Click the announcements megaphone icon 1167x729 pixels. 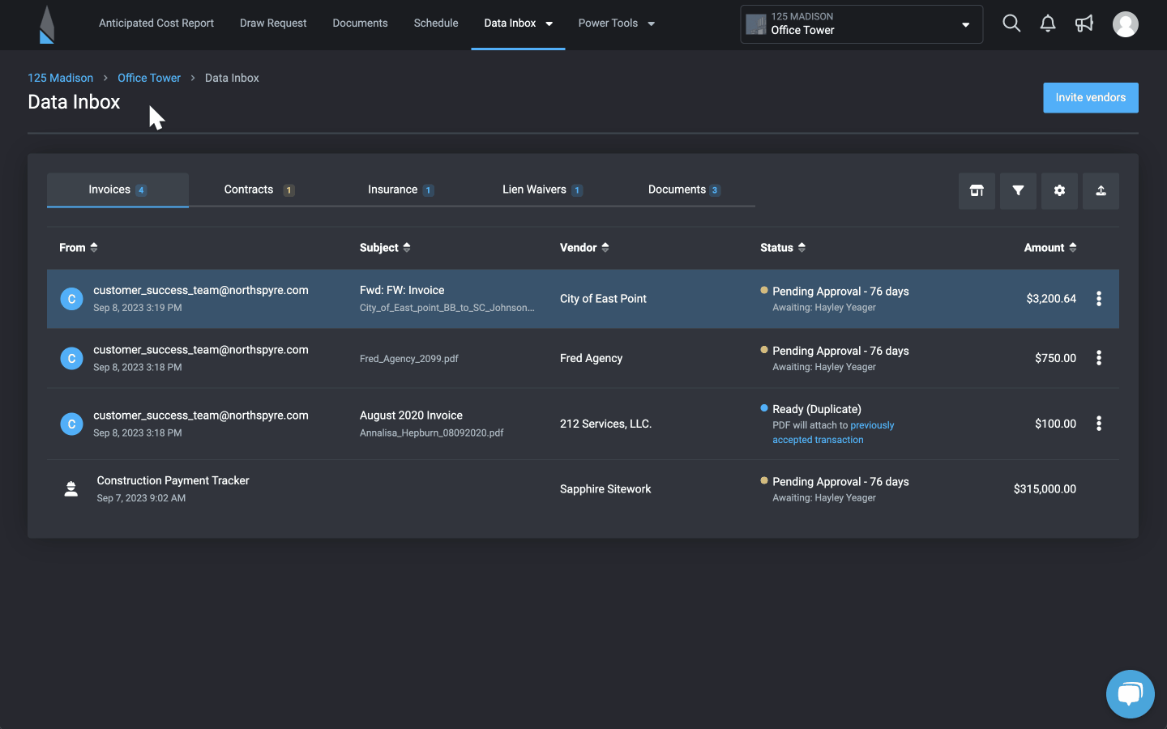coord(1084,23)
